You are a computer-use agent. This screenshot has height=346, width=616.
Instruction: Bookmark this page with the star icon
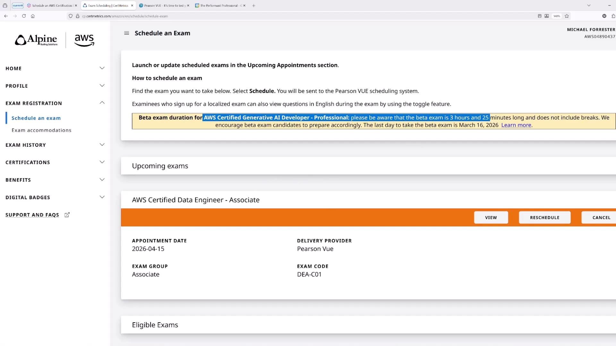click(567, 16)
